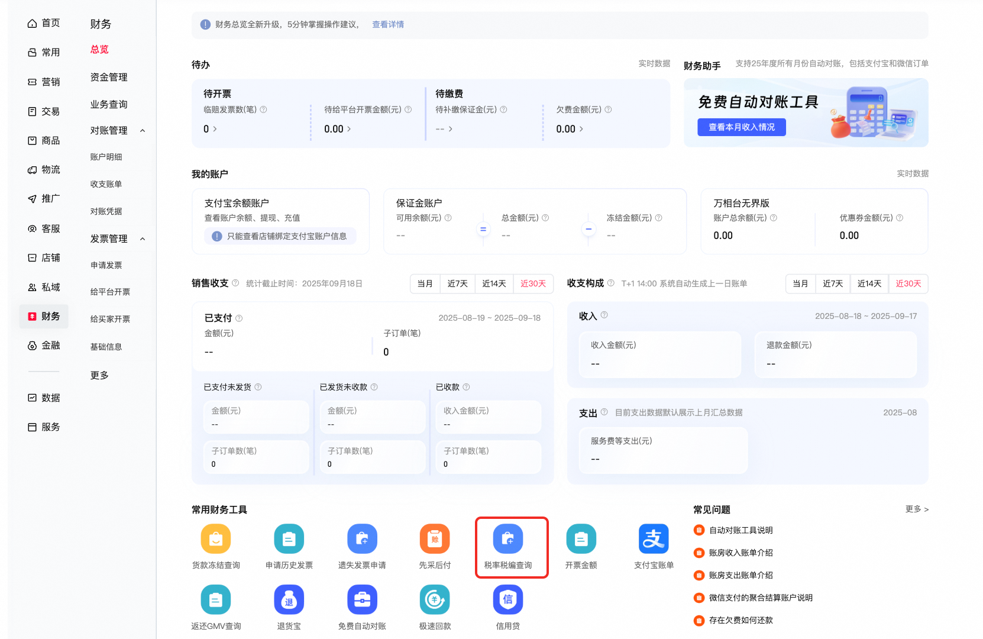983x639 pixels.
Task: Open the 货款冻结查询 tool icon
Action: coord(216,539)
